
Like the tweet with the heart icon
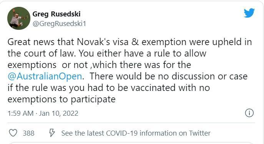click(13, 133)
